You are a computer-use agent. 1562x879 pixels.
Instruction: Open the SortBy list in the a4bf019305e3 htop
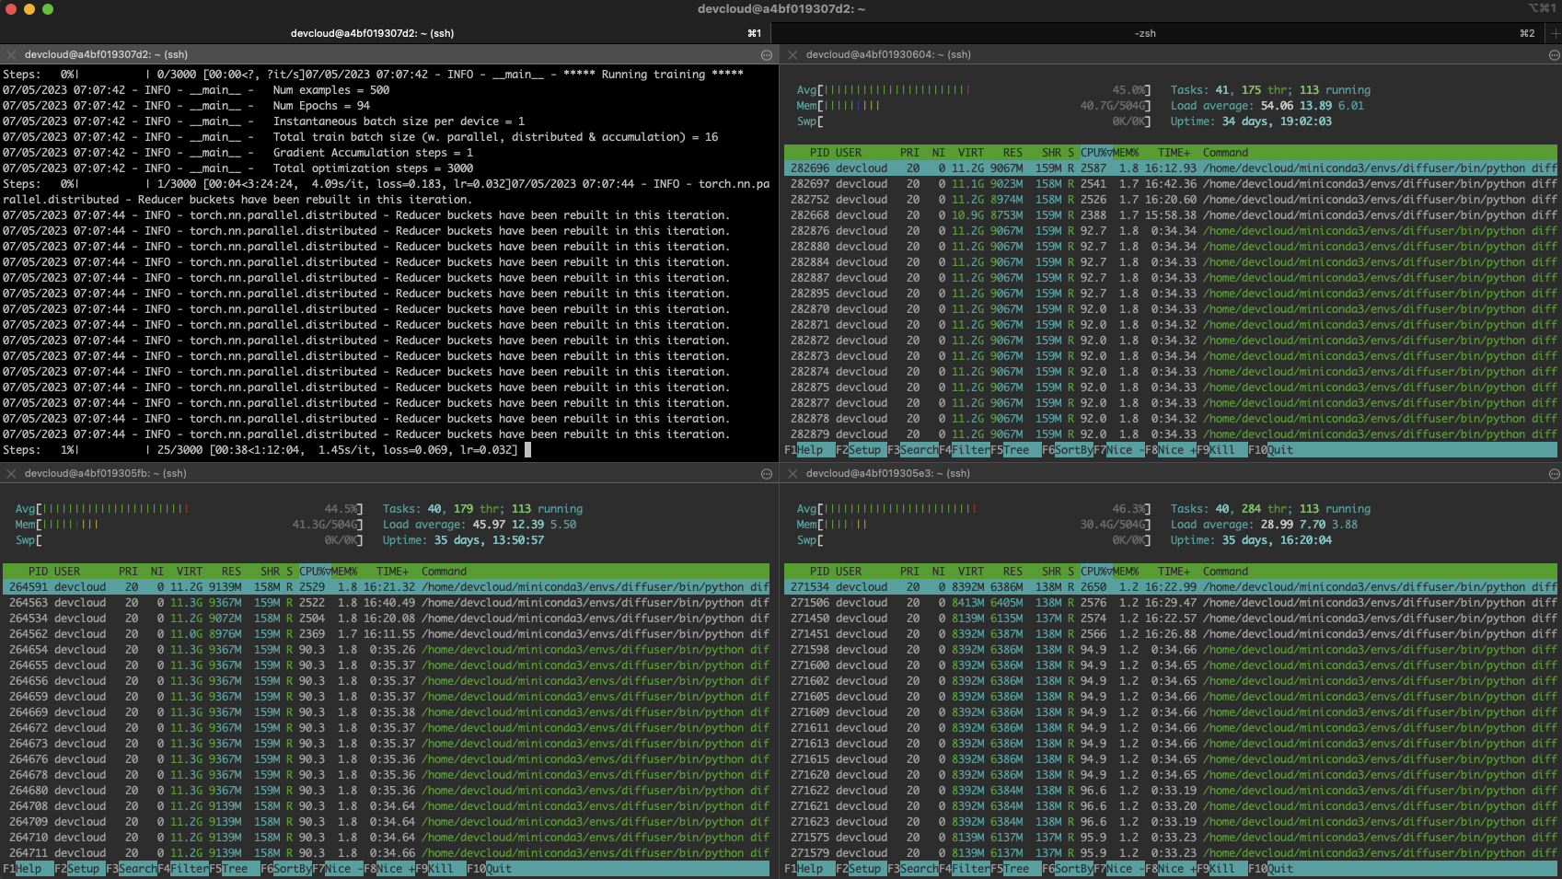point(1073,869)
